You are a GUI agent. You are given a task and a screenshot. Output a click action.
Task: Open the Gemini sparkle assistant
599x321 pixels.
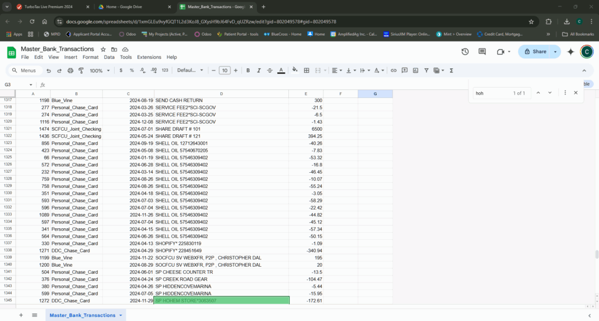pyautogui.click(x=571, y=51)
